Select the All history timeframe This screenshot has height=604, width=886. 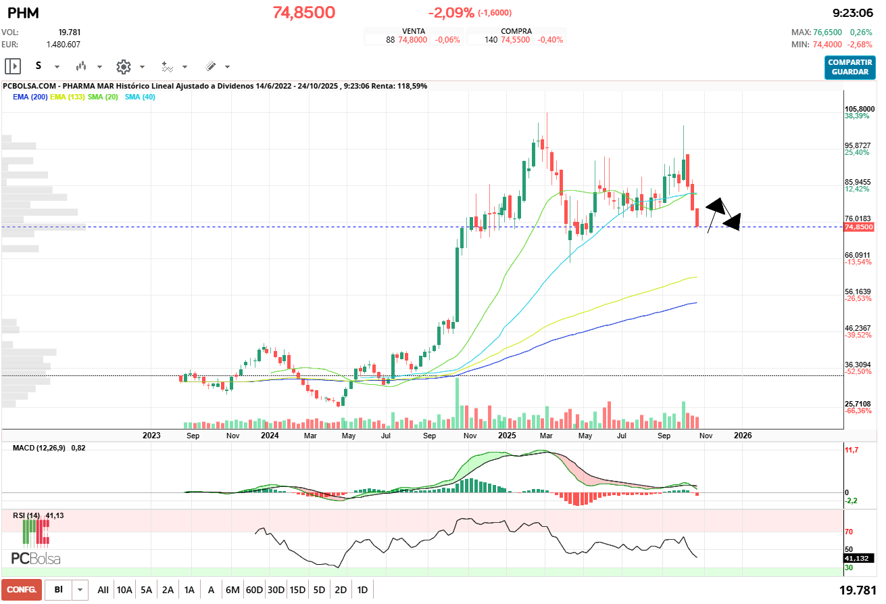103,589
